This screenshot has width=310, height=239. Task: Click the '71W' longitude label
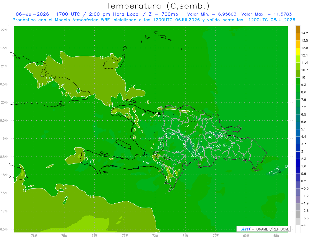click(185, 235)
